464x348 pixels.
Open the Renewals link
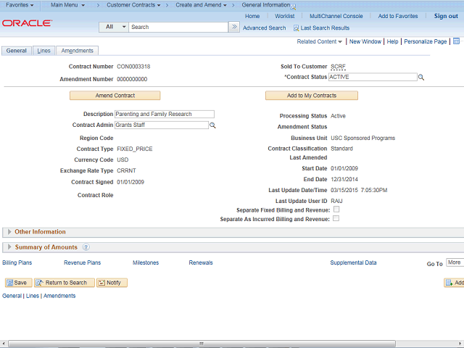pyautogui.click(x=201, y=262)
